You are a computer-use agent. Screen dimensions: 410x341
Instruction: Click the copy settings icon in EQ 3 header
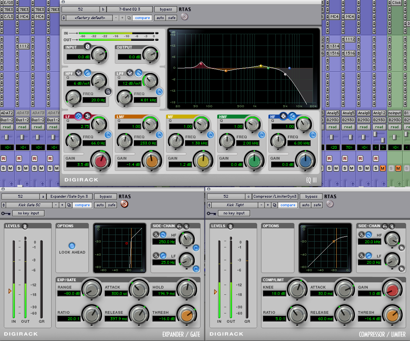pyautogui.click(x=129, y=18)
